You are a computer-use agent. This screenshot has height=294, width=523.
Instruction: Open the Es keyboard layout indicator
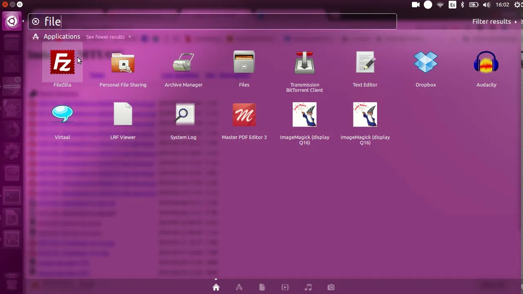pyautogui.click(x=452, y=5)
